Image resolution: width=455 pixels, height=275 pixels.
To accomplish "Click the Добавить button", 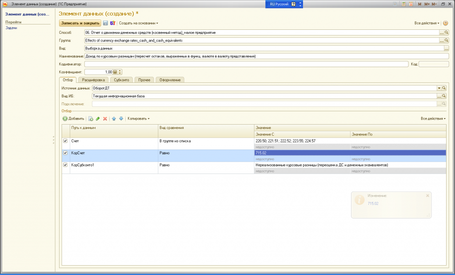I will (73, 119).
